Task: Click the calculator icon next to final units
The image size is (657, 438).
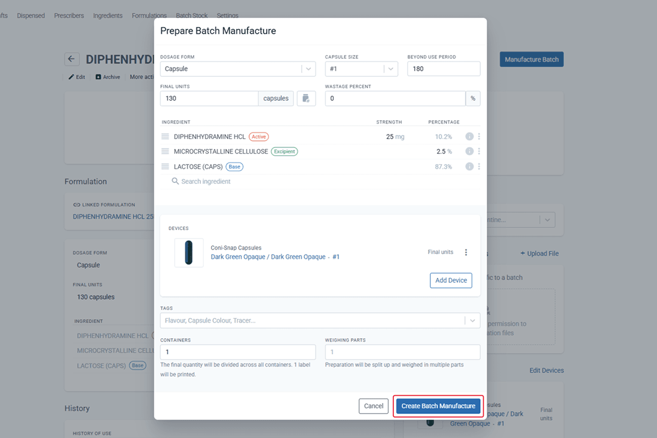Action: pos(306,98)
